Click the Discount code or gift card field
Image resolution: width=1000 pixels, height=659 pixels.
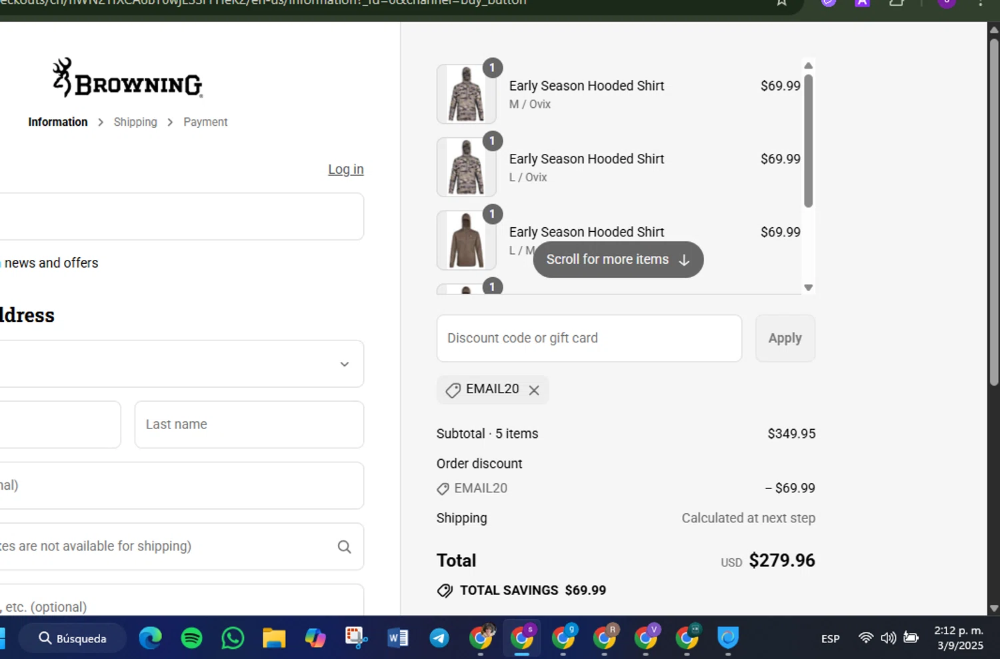click(589, 338)
